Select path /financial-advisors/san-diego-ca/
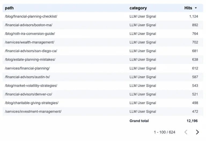Screen dimensions: 206x141 tap(31, 51)
